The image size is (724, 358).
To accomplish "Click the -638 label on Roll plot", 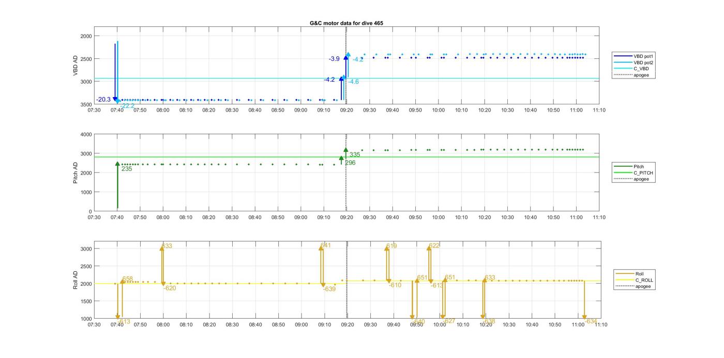I will tap(489, 321).
